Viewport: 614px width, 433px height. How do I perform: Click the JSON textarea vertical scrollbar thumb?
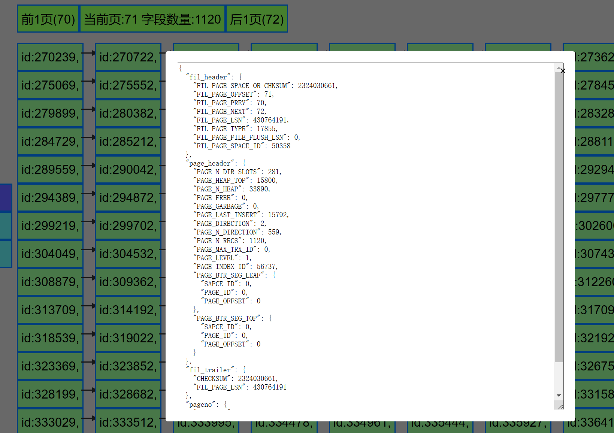tap(559, 217)
